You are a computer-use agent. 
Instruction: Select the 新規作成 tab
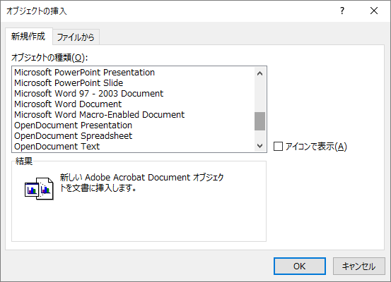(28, 37)
